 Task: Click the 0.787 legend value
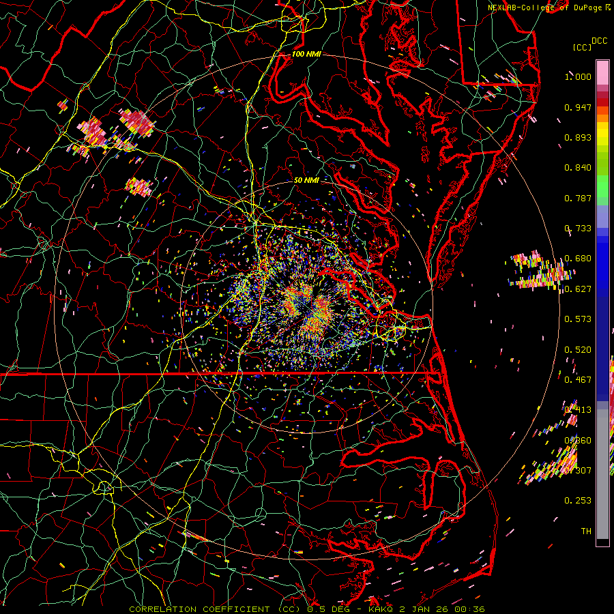point(578,198)
